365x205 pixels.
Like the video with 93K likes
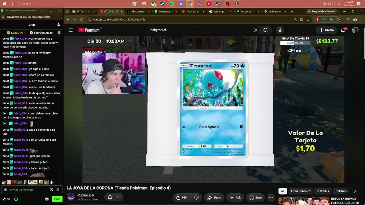pyautogui.click(x=181, y=198)
